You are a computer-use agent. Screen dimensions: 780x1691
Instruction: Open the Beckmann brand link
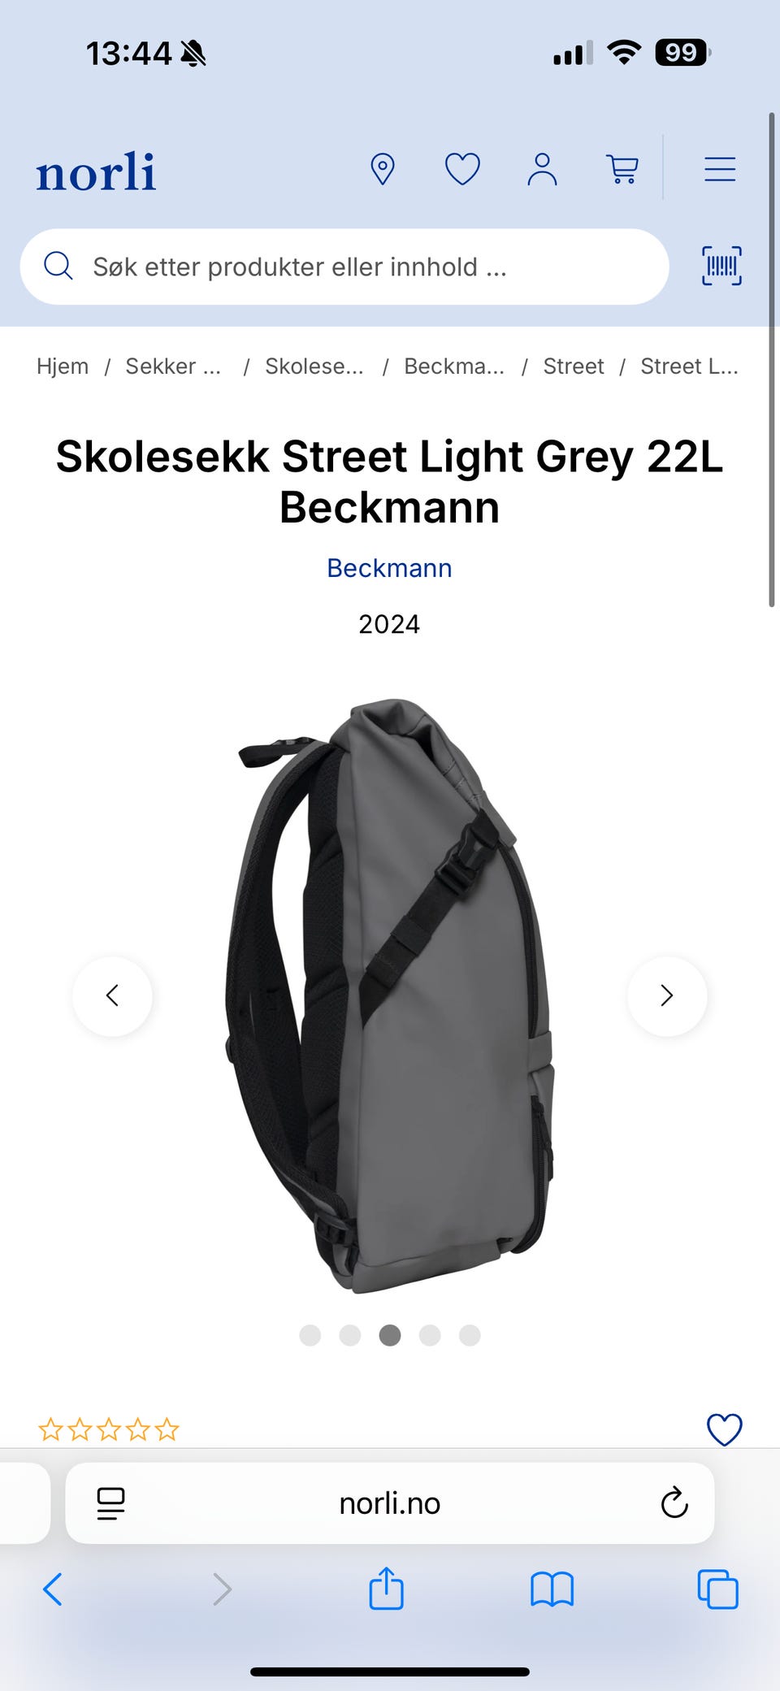pyautogui.click(x=389, y=568)
